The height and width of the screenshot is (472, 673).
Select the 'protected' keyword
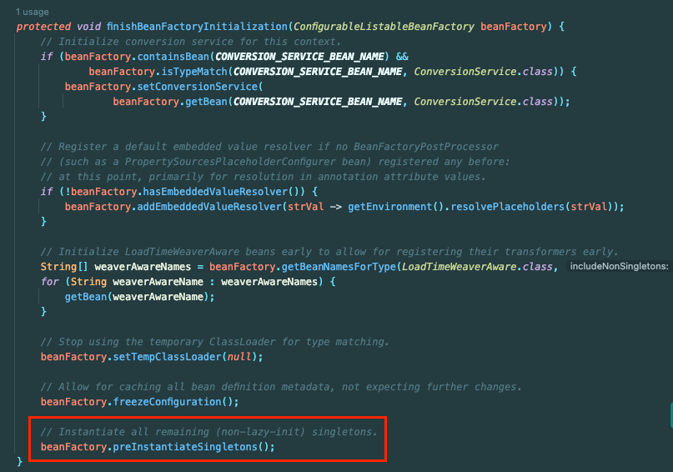click(43, 27)
